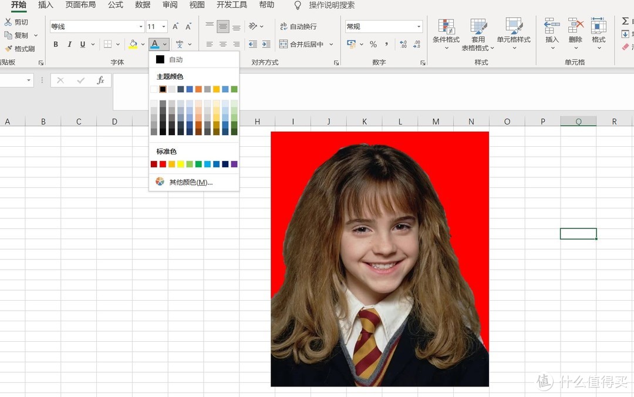Apply percent style

tap(373, 44)
